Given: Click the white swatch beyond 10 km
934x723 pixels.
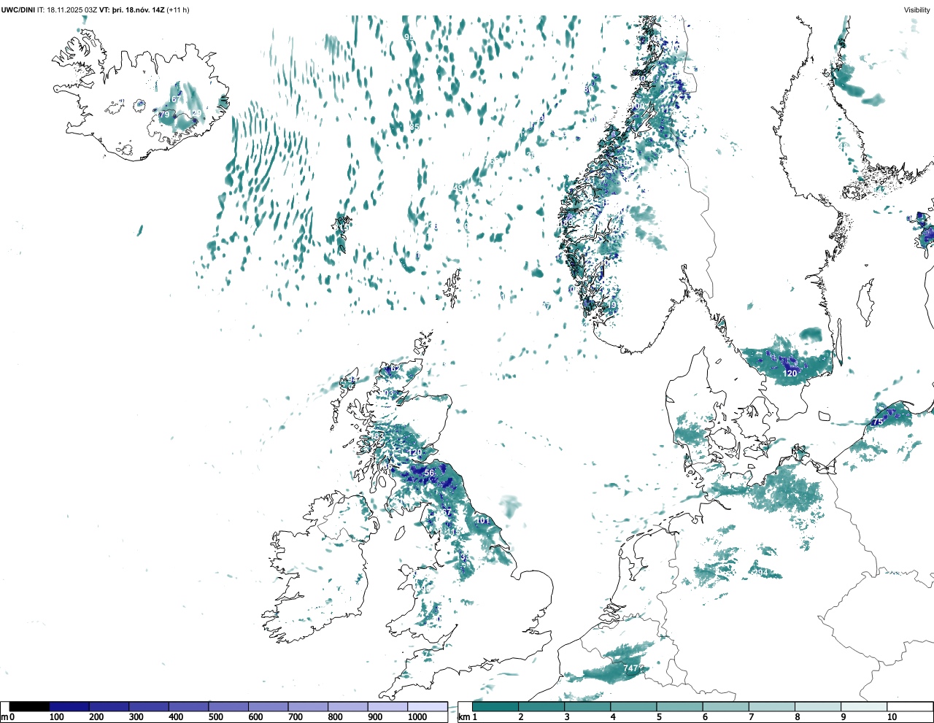Looking at the screenshot, I should (x=910, y=706).
